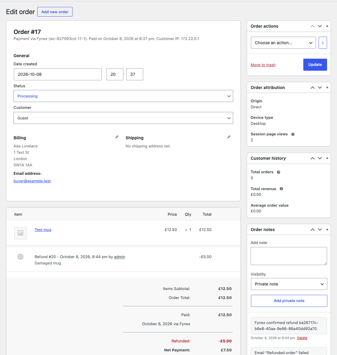This screenshot has height=355, width=337.
Task: Collapse the Order notes panel
Action: (327, 230)
